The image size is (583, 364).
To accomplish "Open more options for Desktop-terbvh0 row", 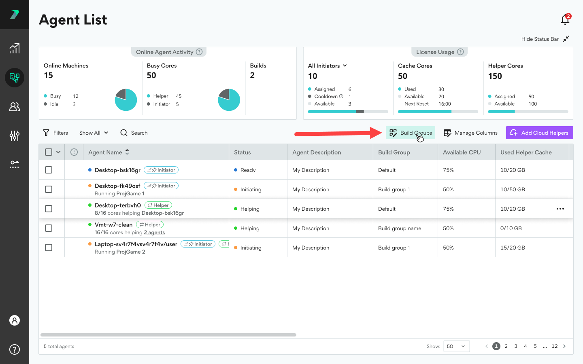I will tap(560, 209).
